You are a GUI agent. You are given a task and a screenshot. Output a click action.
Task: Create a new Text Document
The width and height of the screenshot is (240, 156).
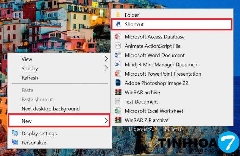[x=141, y=102]
